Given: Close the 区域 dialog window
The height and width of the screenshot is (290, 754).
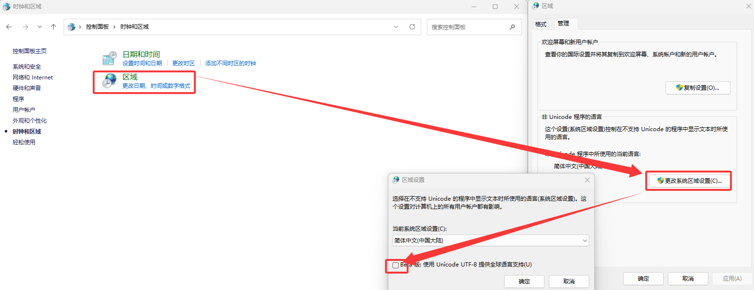Looking at the screenshot, I should pyautogui.click(x=749, y=6).
